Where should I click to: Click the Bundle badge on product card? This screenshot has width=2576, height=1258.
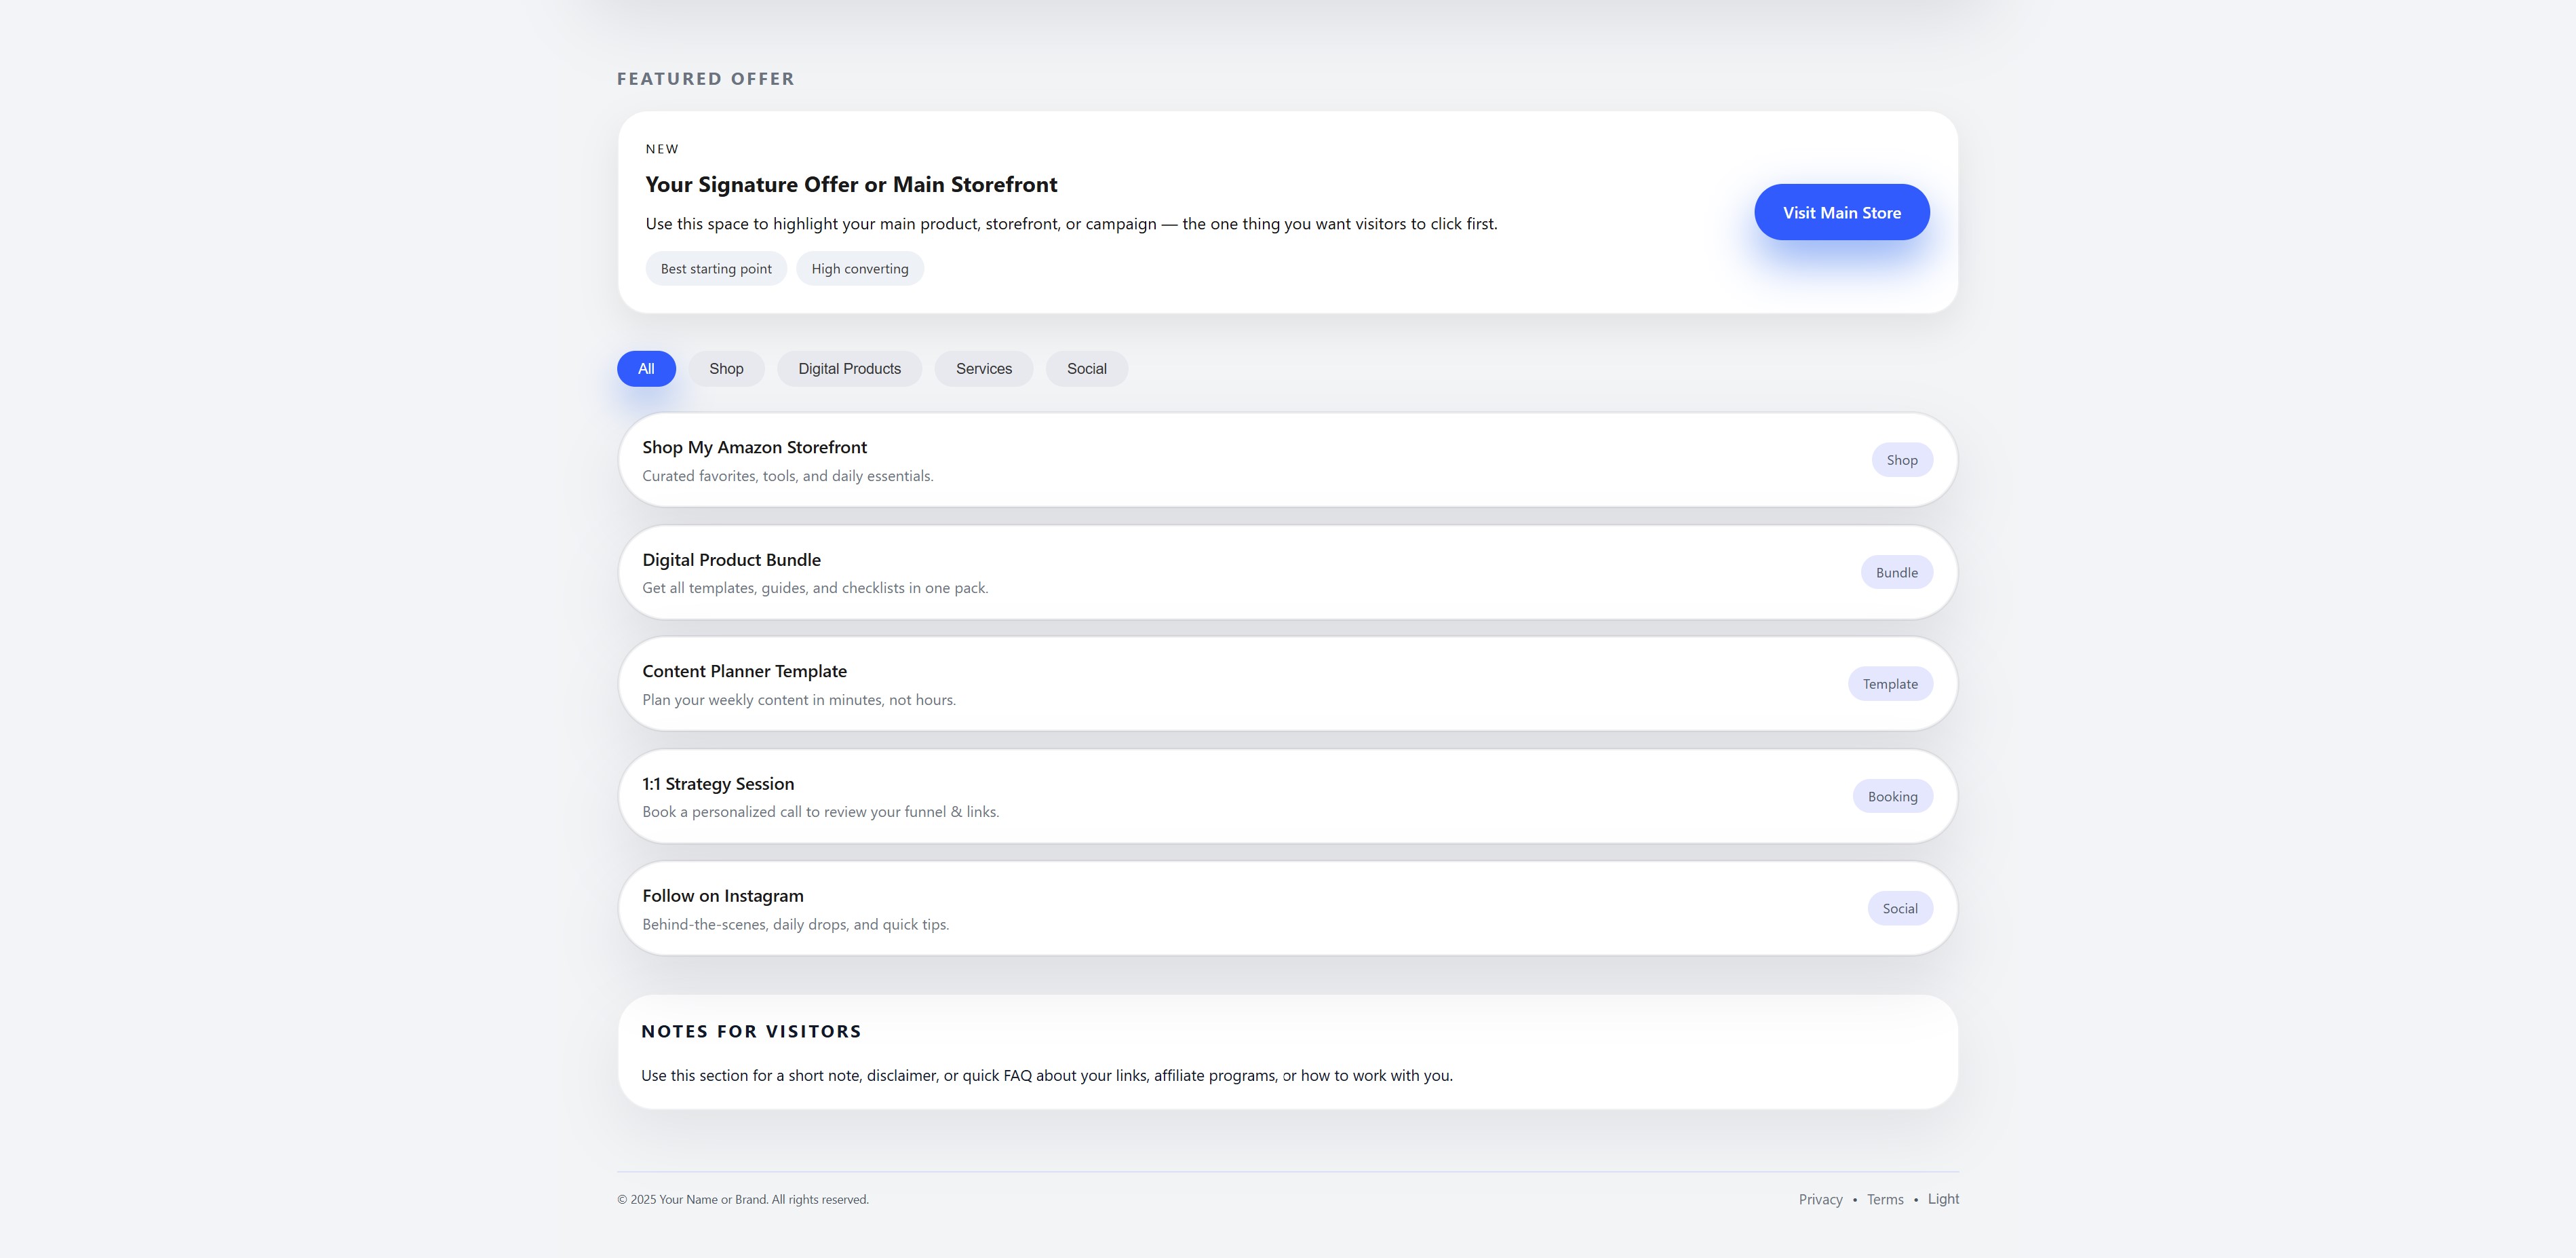click(x=1896, y=573)
